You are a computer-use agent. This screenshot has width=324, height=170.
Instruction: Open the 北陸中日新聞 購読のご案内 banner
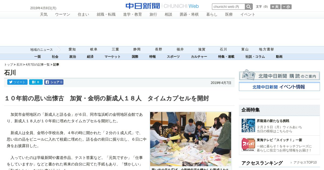point(279,75)
